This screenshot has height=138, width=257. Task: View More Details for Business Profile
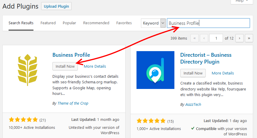click(x=95, y=66)
